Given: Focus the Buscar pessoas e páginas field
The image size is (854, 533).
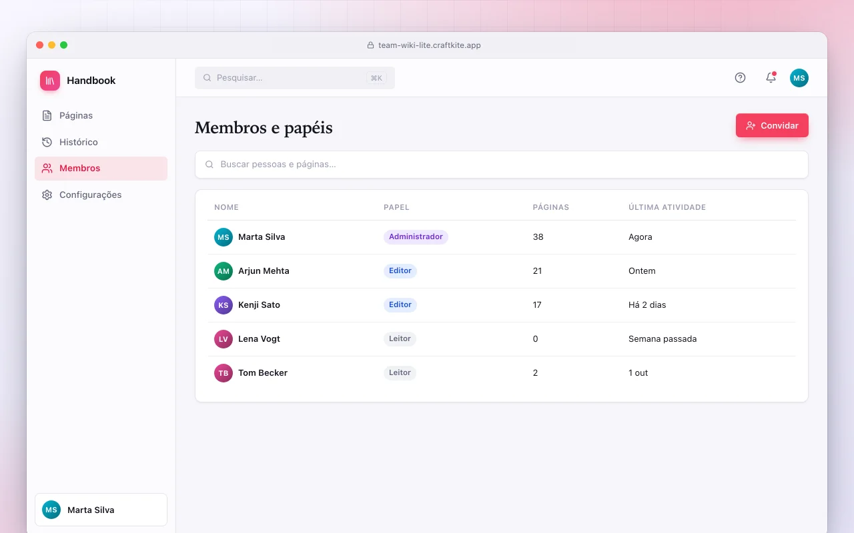Looking at the screenshot, I should pos(502,165).
